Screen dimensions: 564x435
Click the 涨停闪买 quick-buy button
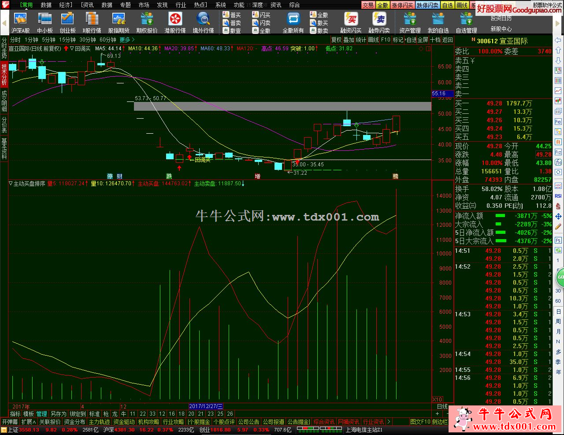point(402,5)
